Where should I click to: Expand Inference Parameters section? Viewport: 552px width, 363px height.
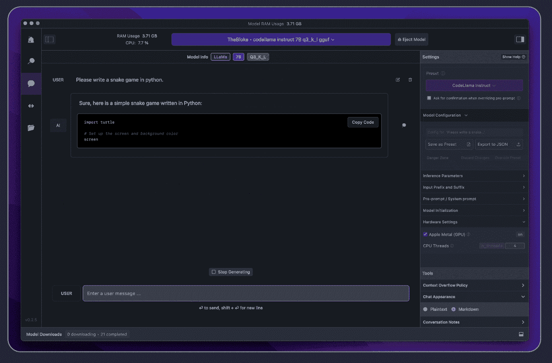(x=474, y=176)
